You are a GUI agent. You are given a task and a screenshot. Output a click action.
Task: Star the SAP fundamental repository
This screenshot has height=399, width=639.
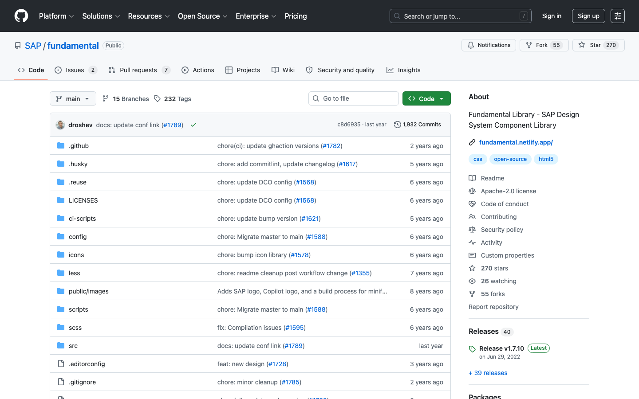[x=598, y=45]
